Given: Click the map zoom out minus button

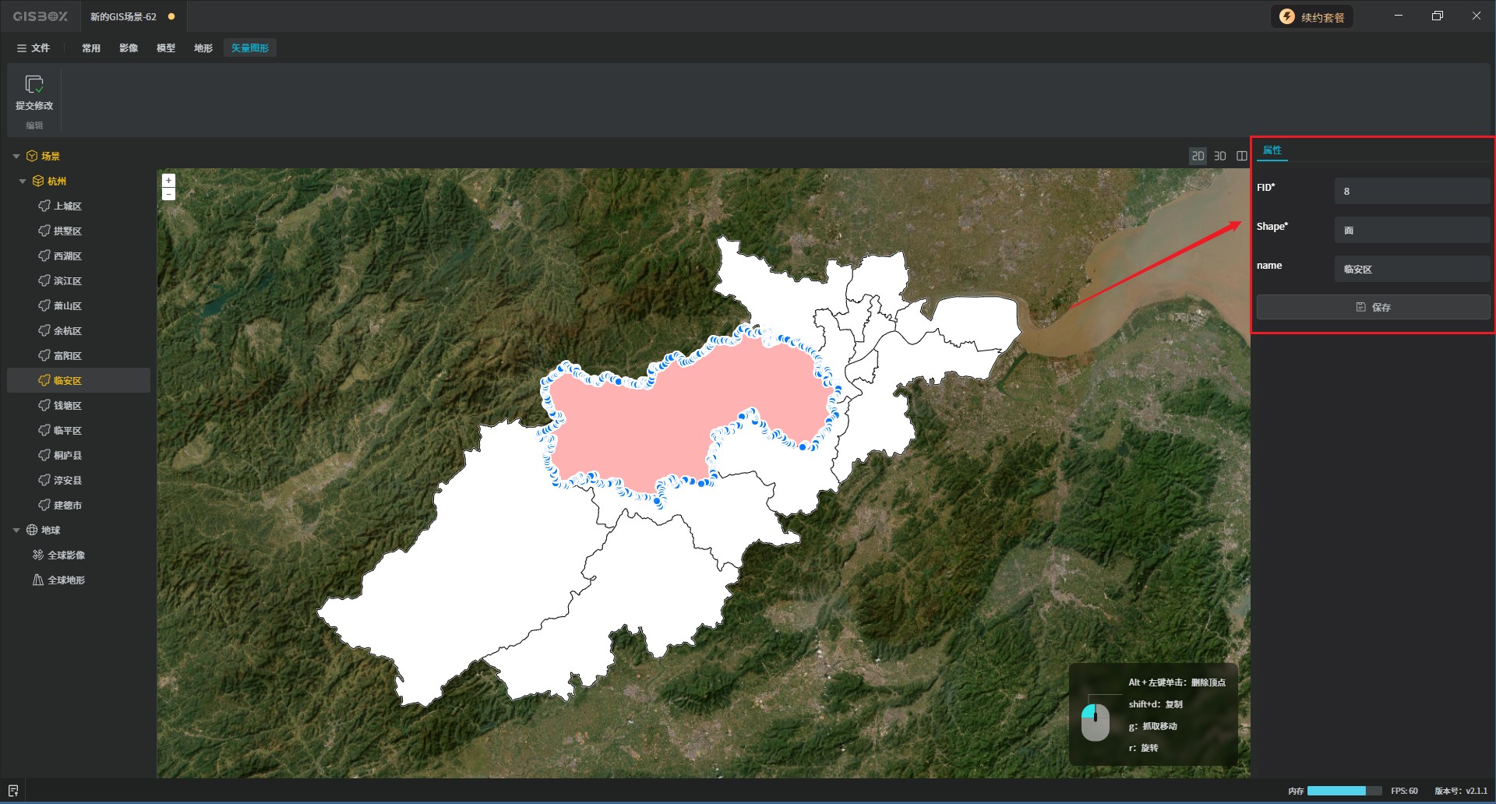Looking at the screenshot, I should click(168, 194).
